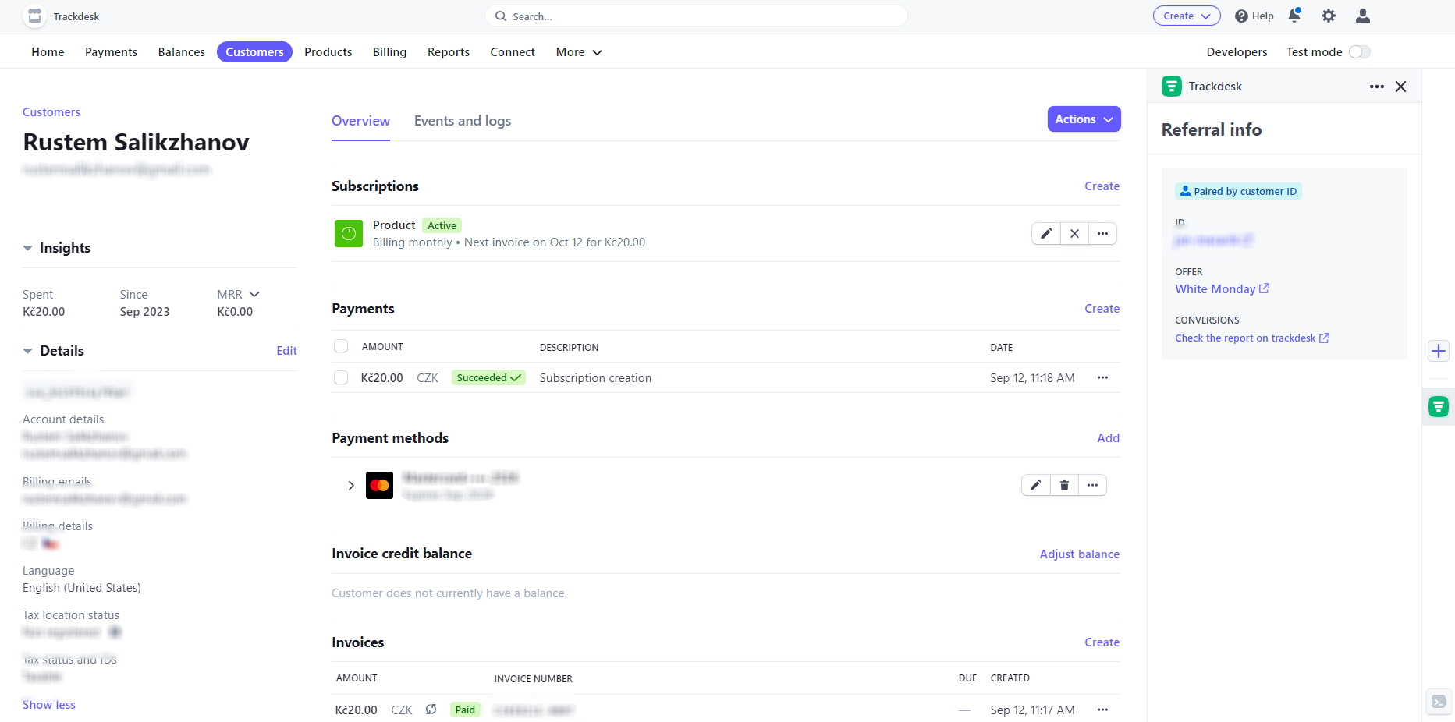Screen dimensions: 1455x722
Task: Expand the Mastercard payment method details
Action: [x=350, y=484]
